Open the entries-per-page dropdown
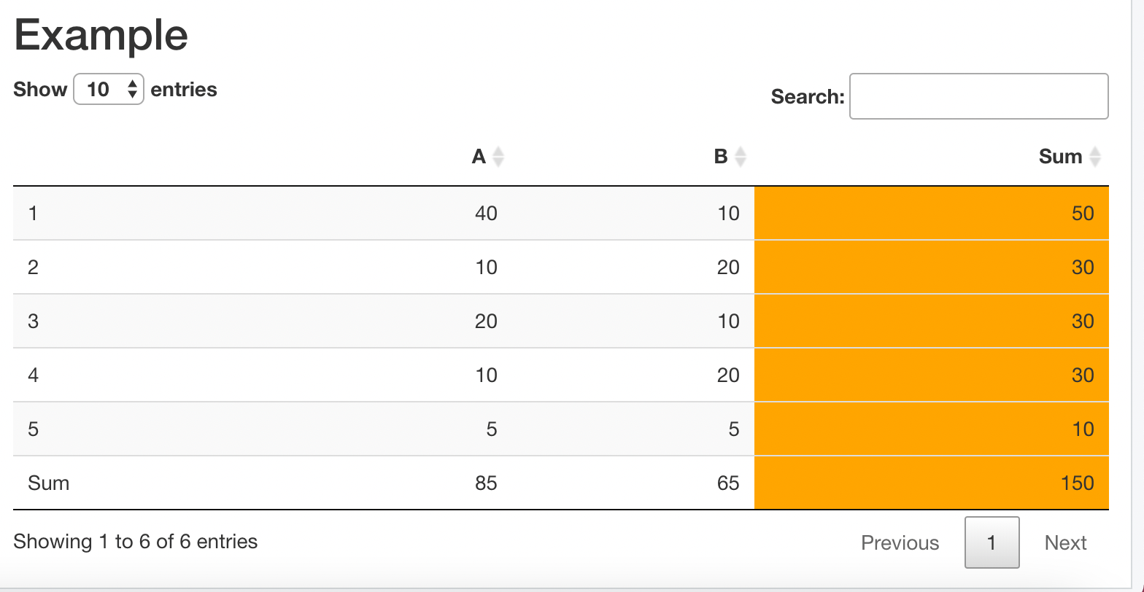The image size is (1144, 592). tap(109, 90)
